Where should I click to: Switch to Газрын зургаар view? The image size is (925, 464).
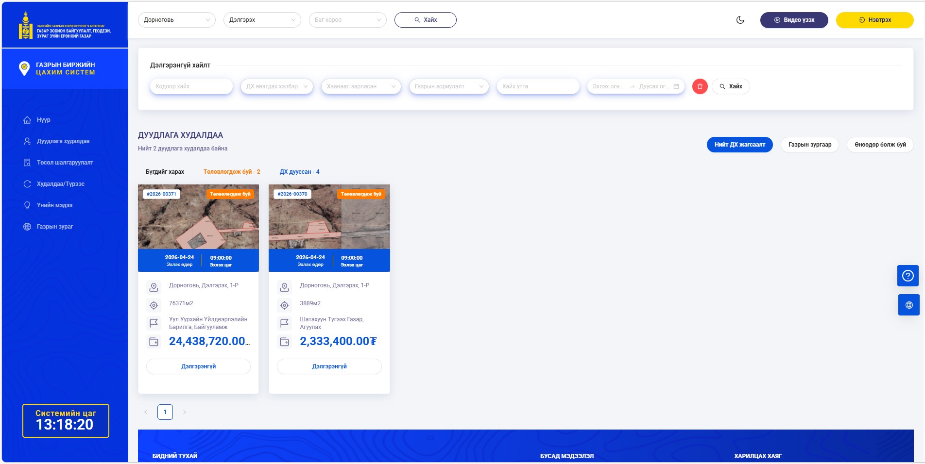coord(809,145)
